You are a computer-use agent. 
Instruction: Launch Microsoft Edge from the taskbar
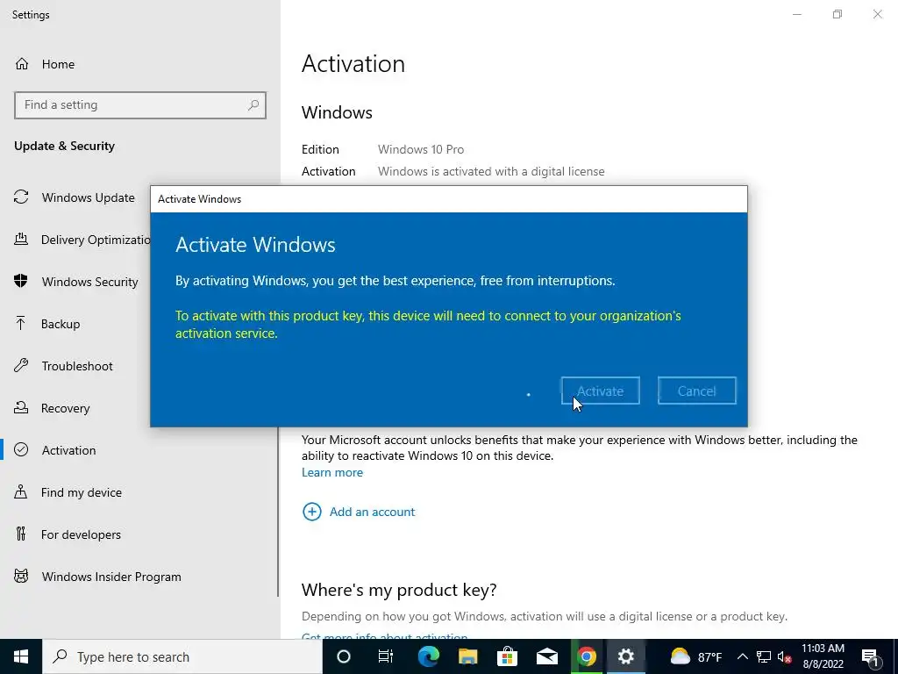click(428, 656)
